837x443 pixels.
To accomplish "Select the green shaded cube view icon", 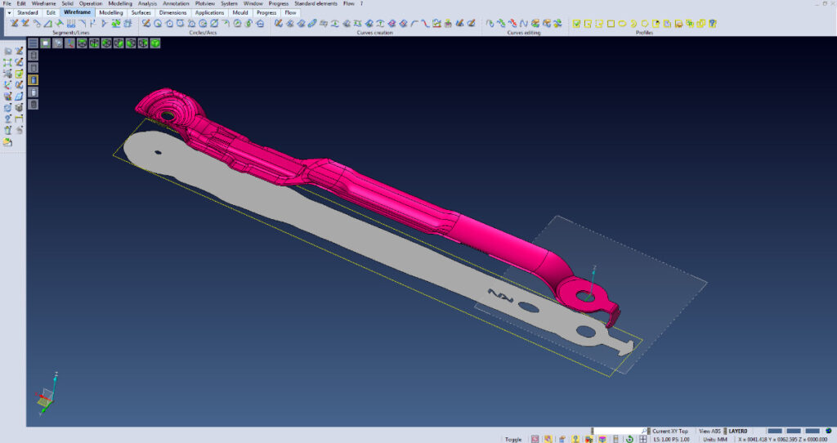I will [x=154, y=43].
